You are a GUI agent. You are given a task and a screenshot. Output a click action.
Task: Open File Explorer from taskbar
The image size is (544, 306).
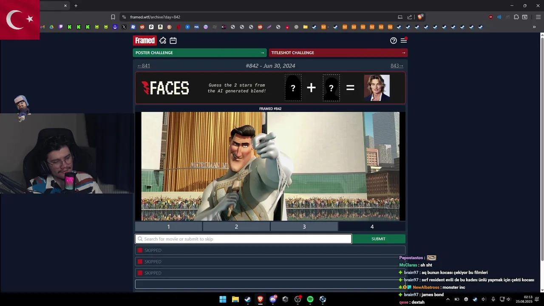coord(235,299)
